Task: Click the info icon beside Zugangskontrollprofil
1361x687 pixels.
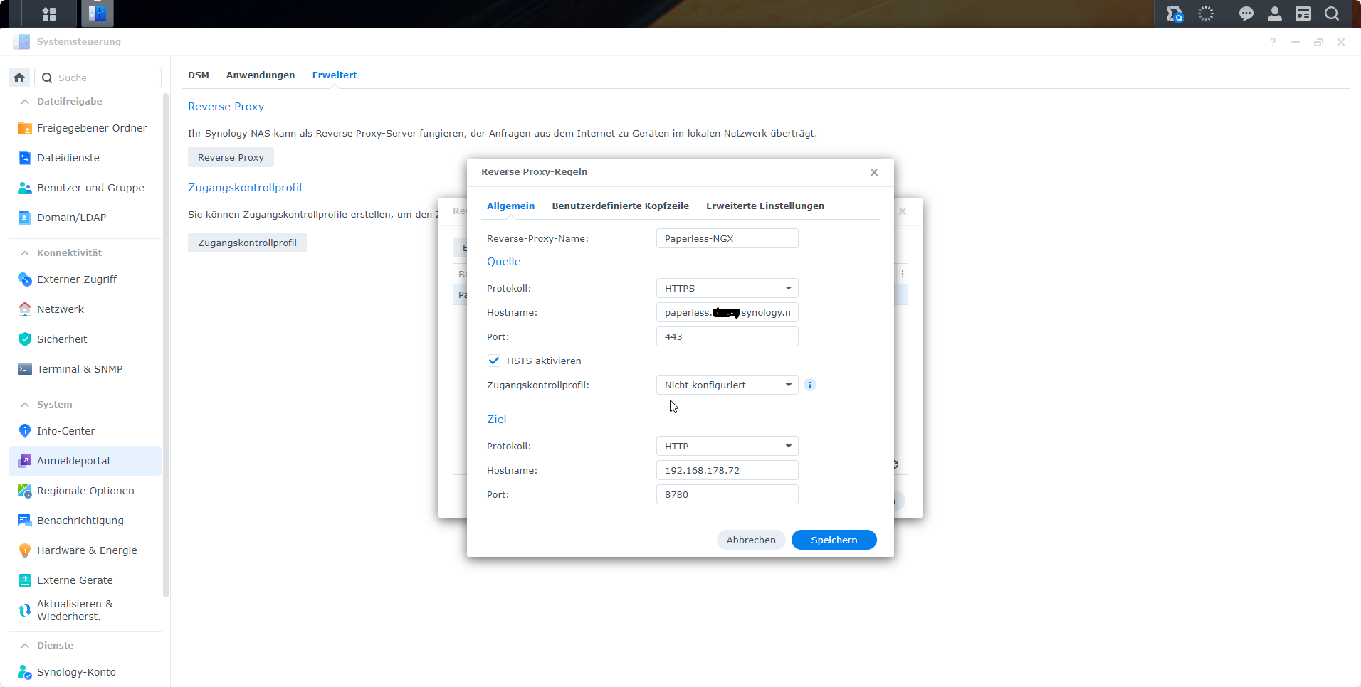Action: point(810,385)
